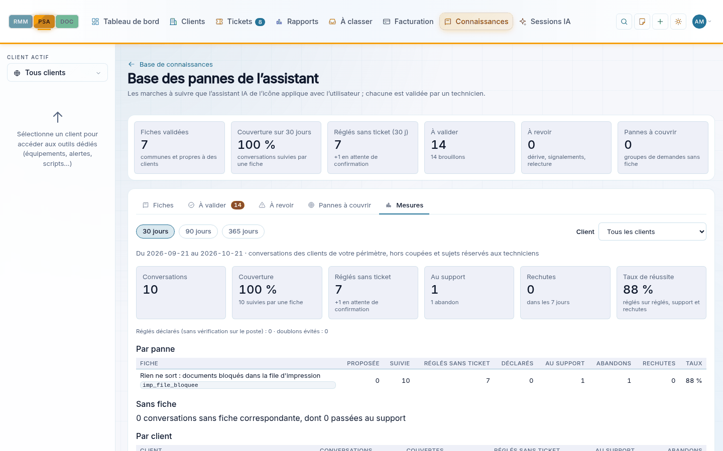Click the Fiches validées summary card

tap(179, 148)
